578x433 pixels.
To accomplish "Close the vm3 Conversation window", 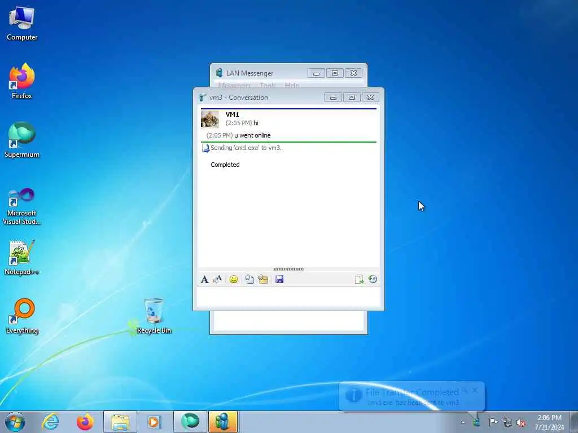I will point(370,97).
